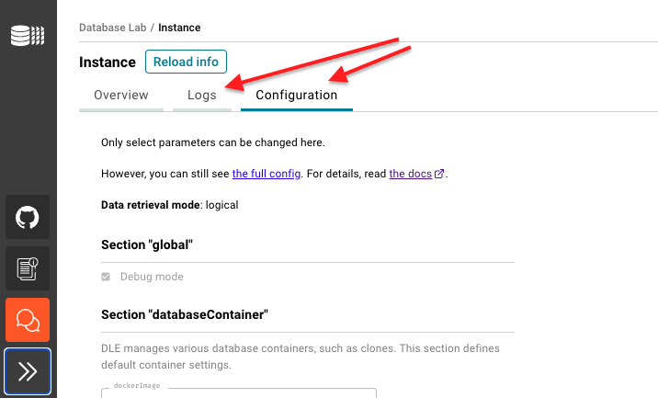Switch to the Overview tab
The width and height of the screenshot is (658, 398).
pos(121,96)
